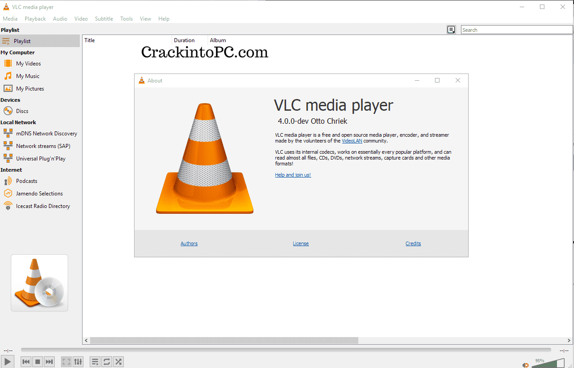Viewport: 574px width, 368px height.
Task: Click the Playlist sidebar icon
Action: tap(6, 41)
